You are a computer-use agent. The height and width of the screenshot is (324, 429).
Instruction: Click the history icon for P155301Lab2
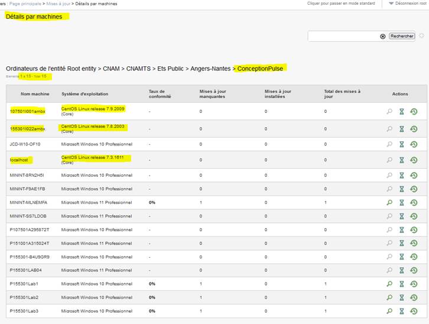pyautogui.click(x=414, y=297)
